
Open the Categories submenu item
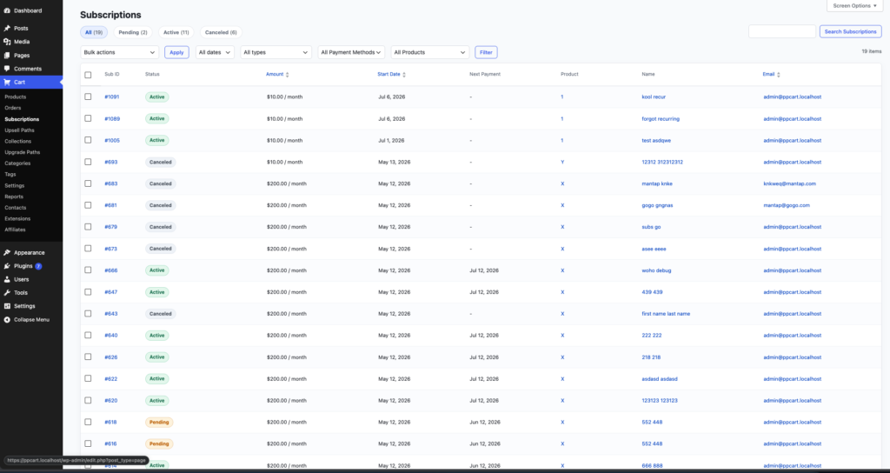click(x=17, y=163)
